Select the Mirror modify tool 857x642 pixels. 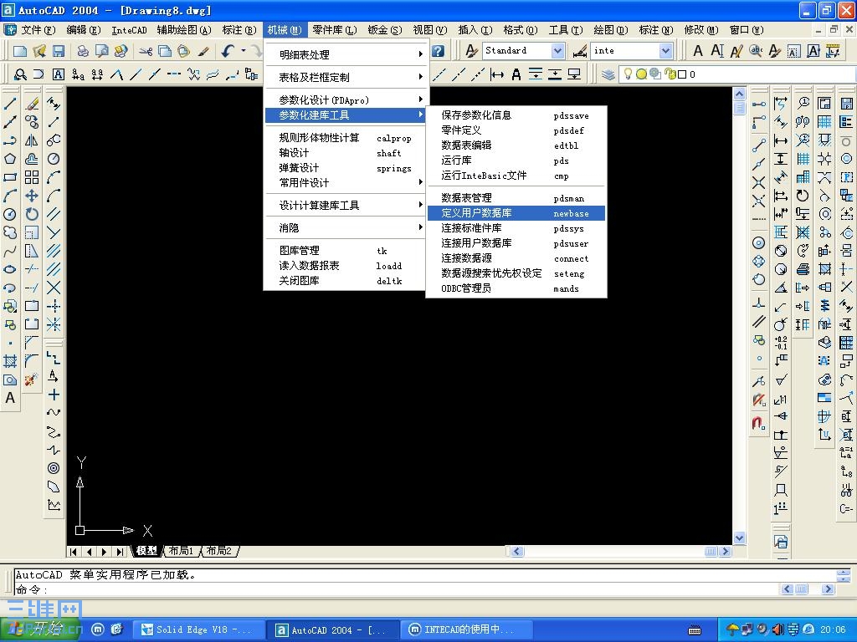coord(32,140)
